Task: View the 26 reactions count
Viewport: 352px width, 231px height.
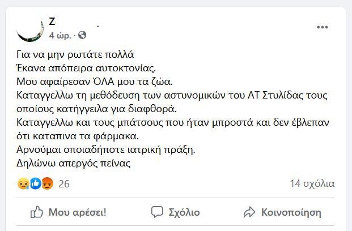Action: click(x=64, y=184)
